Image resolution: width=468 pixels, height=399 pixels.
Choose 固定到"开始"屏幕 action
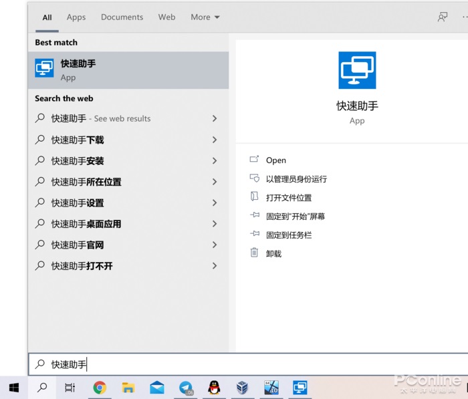(296, 217)
